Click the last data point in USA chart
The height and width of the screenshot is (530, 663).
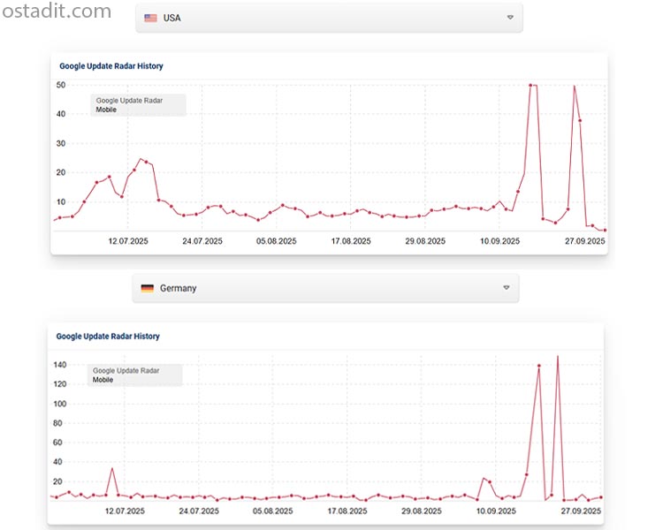[x=605, y=231]
